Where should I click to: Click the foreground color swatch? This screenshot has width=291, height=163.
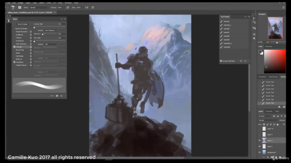[260, 52]
